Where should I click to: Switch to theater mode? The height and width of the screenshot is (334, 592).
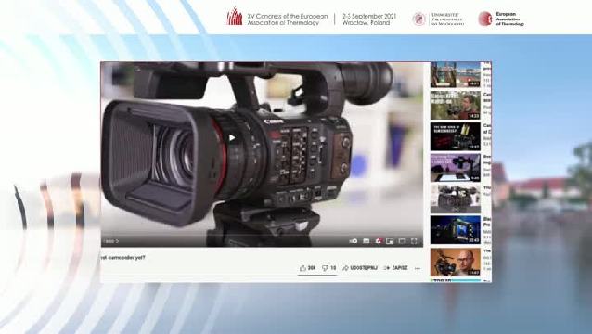click(x=402, y=241)
